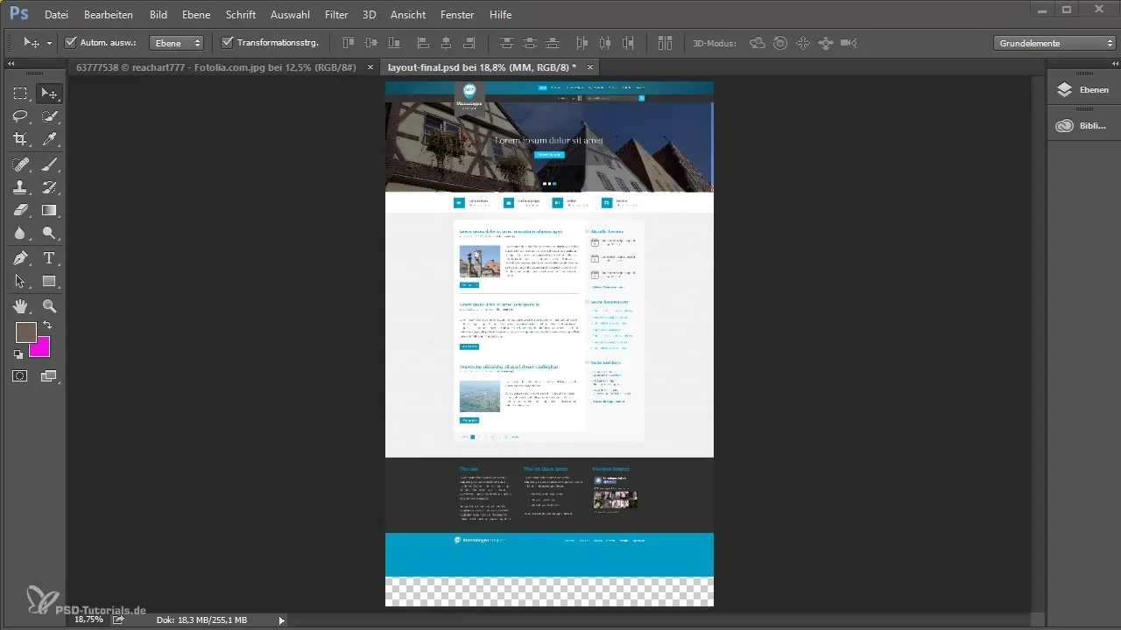Open the Bibli... libraries panel

pos(1082,126)
